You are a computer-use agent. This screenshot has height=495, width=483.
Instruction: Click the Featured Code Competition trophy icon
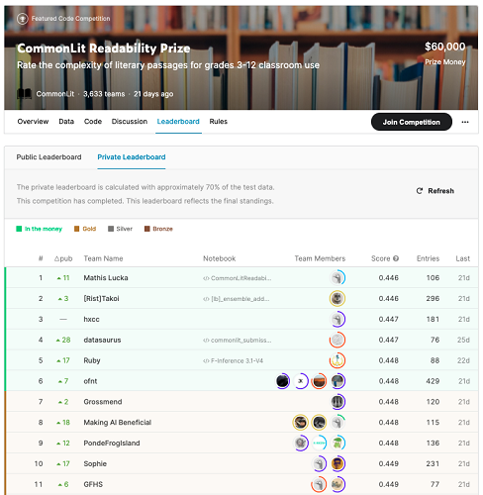click(x=23, y=19)
